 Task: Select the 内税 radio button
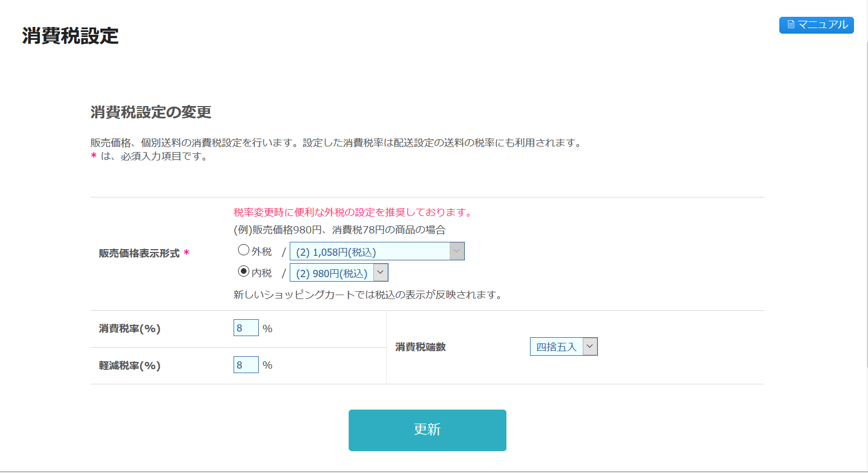[244, 272]
